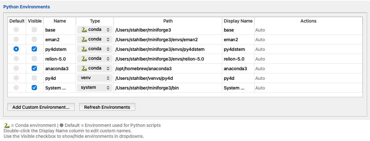Click the Path column header

(168, 21)
